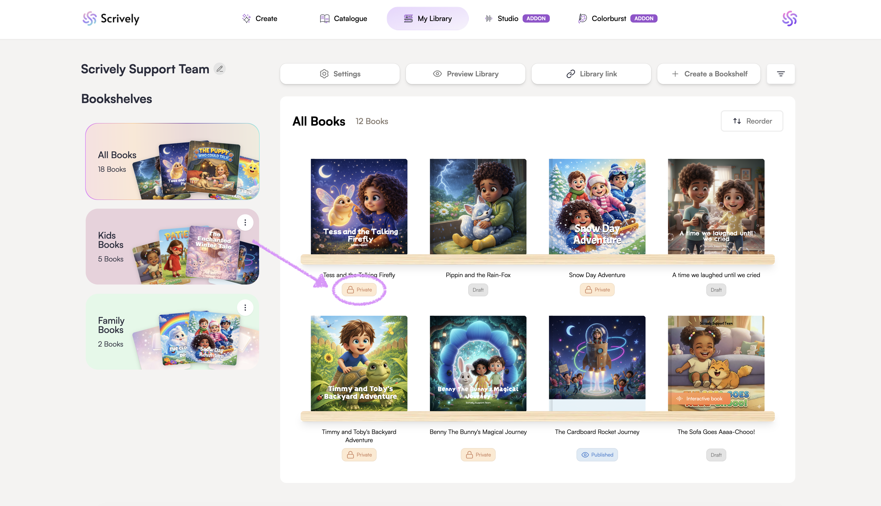The image size is (881, 506).
Task: Select the All Books bookshelf card
Action: click(x=172, y=161)
